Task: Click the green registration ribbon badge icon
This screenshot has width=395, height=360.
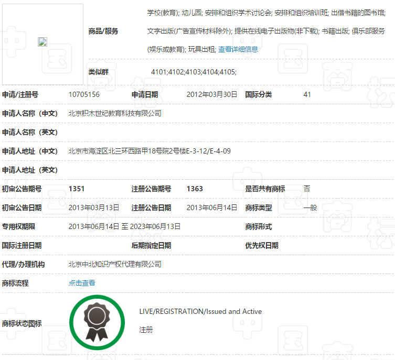Action: pyautogui.click(x=97, y=323)
